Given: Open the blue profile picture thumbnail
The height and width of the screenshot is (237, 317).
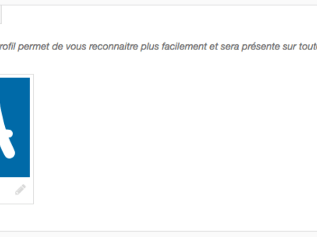Looking at the screenshot, I should [14, 126].
